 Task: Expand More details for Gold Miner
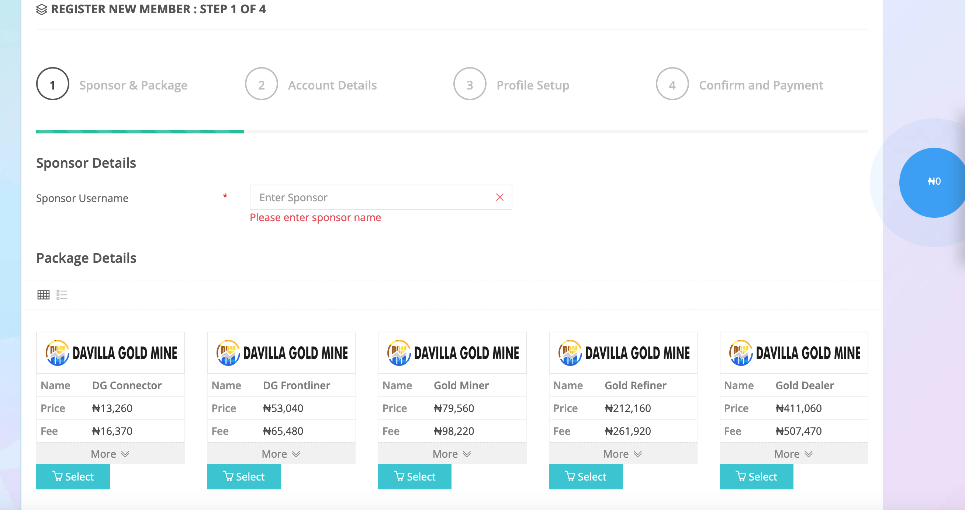coord(452,454)
